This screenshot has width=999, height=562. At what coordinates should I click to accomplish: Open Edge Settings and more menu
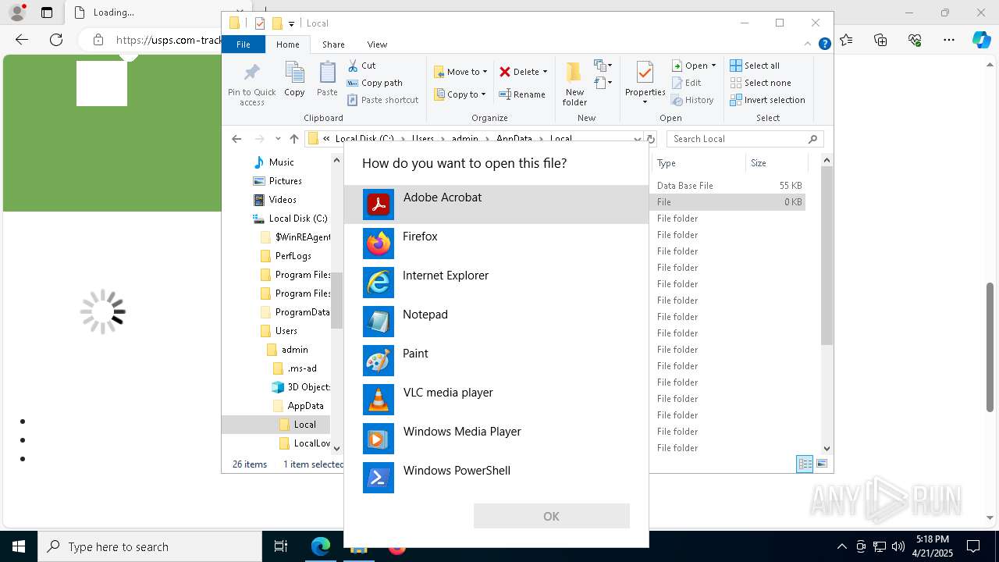click(949, 40)
